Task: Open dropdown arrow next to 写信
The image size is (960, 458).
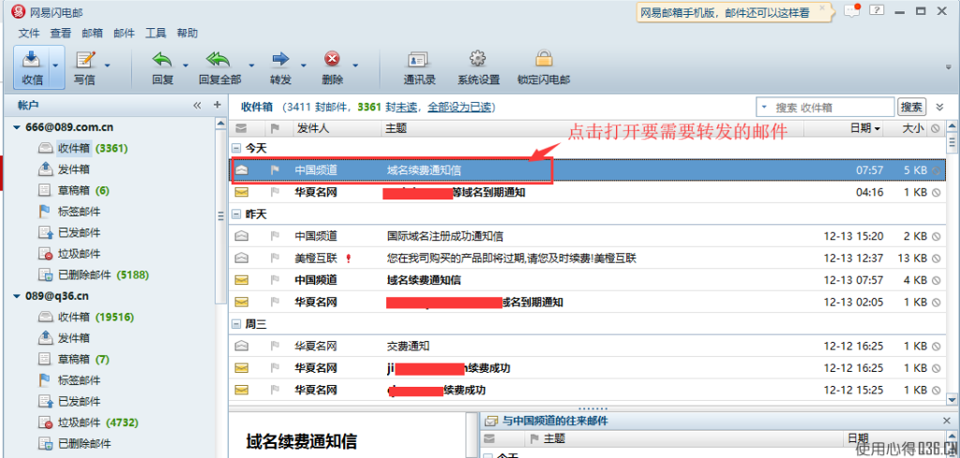Action: [107, 65]
